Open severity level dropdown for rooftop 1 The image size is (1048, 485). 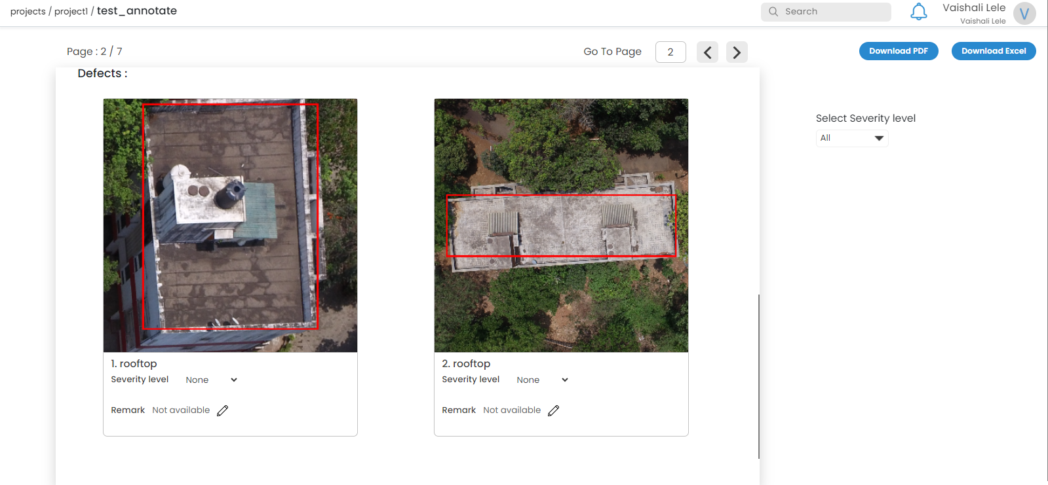tap(211, 380)
